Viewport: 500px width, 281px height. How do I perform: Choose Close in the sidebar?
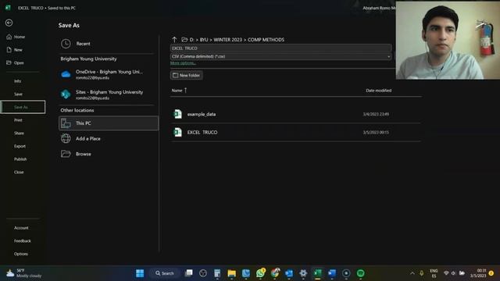(19, 173)
